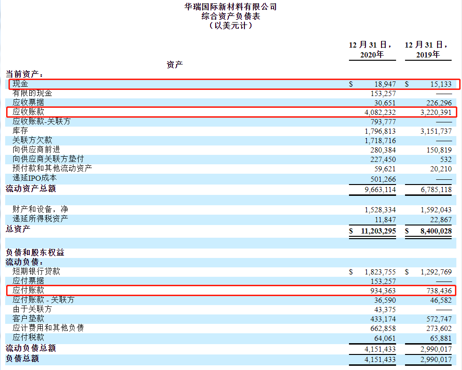The width and height of the screenshot is (462, 370).
Task: Click the 预付款和其他流动资产 label
Action: pyautogui.click(x=52, y=168)
